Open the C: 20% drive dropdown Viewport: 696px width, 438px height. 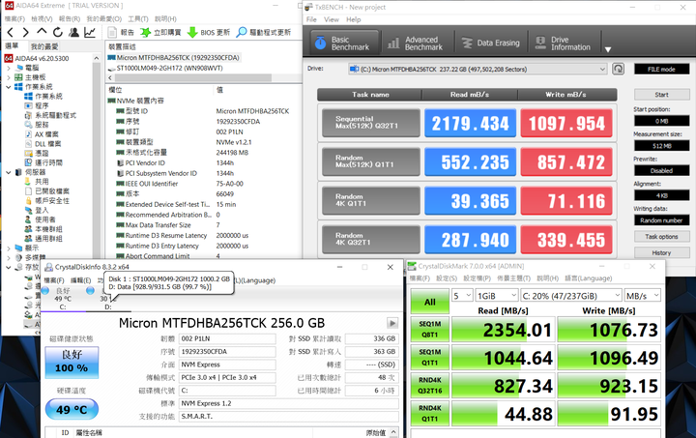pos(571,296)
